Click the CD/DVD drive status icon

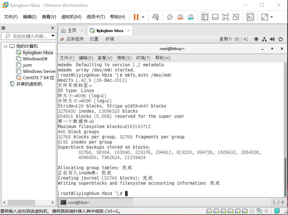click(x=252, y=211)
